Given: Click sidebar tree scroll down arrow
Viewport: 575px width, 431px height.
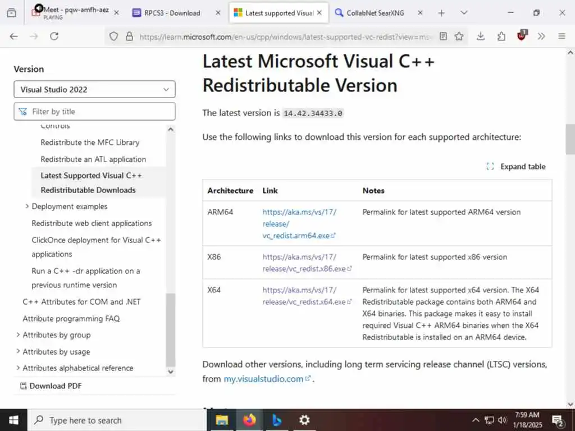Looking at the screenshot, I should coord(171,372).
